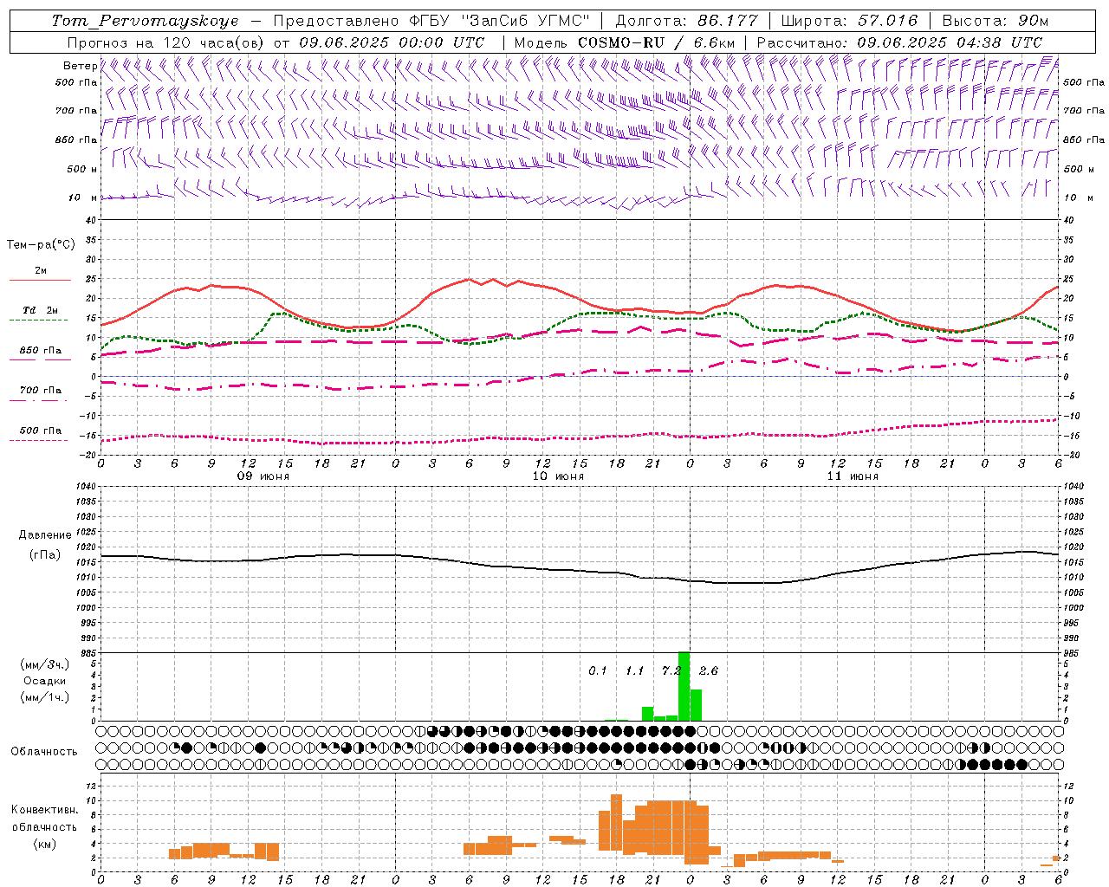Click the Ветер wind section label
The image size is (1109, 887).
[x=80, y=66]
